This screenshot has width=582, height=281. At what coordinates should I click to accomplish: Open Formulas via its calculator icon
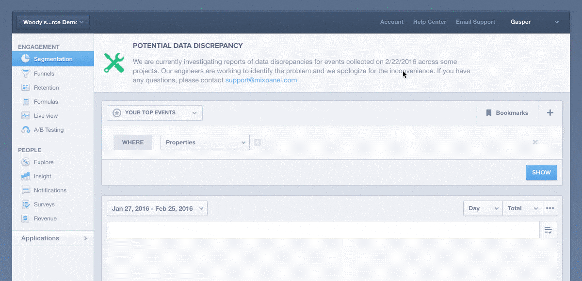26,102
